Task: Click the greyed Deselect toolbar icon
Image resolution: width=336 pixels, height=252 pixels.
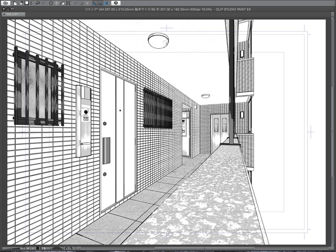Action: [x=76, y=3]
